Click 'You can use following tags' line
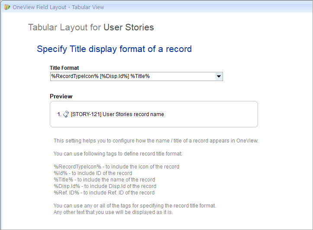This screenshot has height=230, width=313. tap(118, 154)
